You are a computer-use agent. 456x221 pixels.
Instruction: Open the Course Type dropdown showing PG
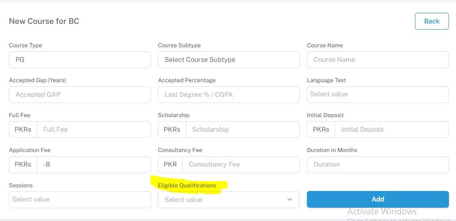(80, 60)
